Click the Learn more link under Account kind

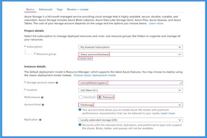(168, 113)
